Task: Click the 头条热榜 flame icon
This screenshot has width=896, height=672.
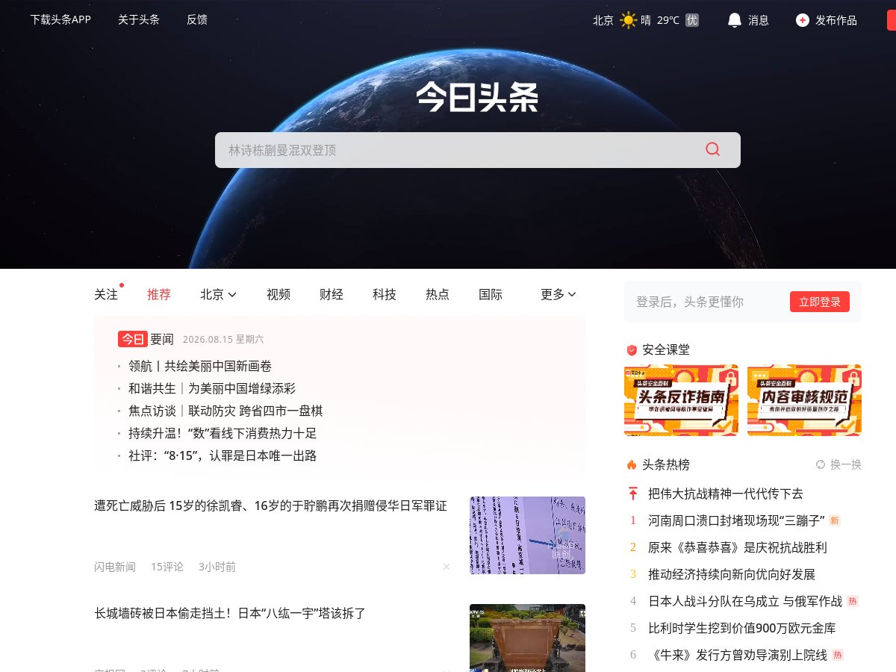Action: pyautogui.click(x=632, y=464)
